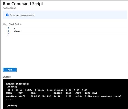Screen dimensions: 128x109
Task: Click the [stderr] marker in output
Action: tap(12, 106)
